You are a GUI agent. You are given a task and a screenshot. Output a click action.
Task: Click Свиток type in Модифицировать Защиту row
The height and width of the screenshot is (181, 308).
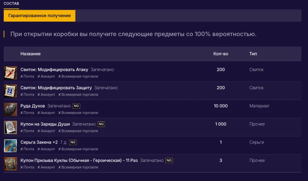tap(256, 88)
